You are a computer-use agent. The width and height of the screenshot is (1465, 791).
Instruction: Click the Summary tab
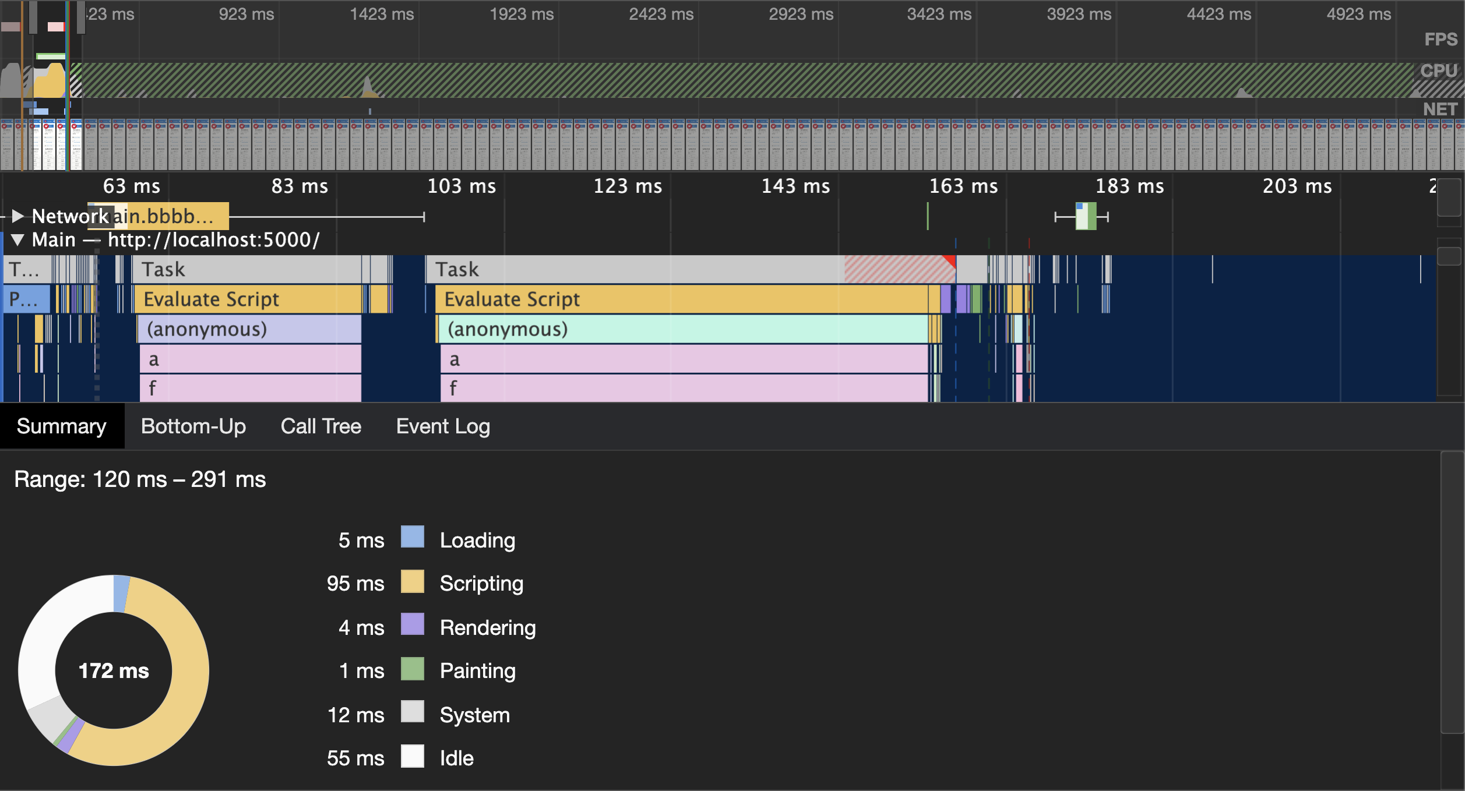coord(61,426)
